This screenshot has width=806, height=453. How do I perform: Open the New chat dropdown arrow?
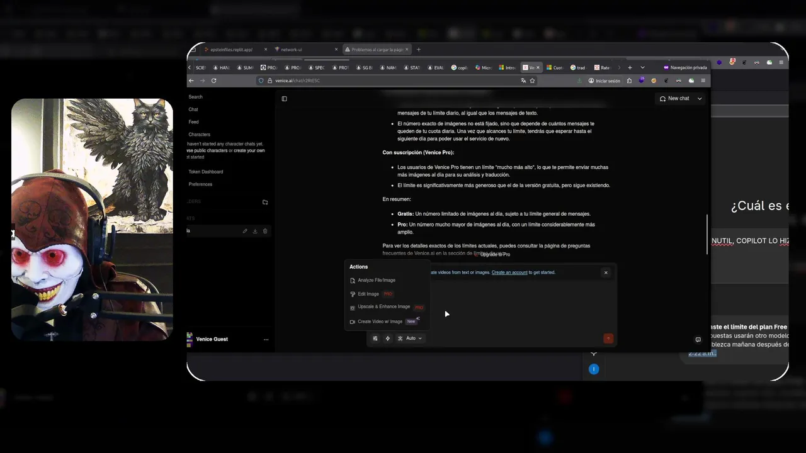[x=700, y=99]
